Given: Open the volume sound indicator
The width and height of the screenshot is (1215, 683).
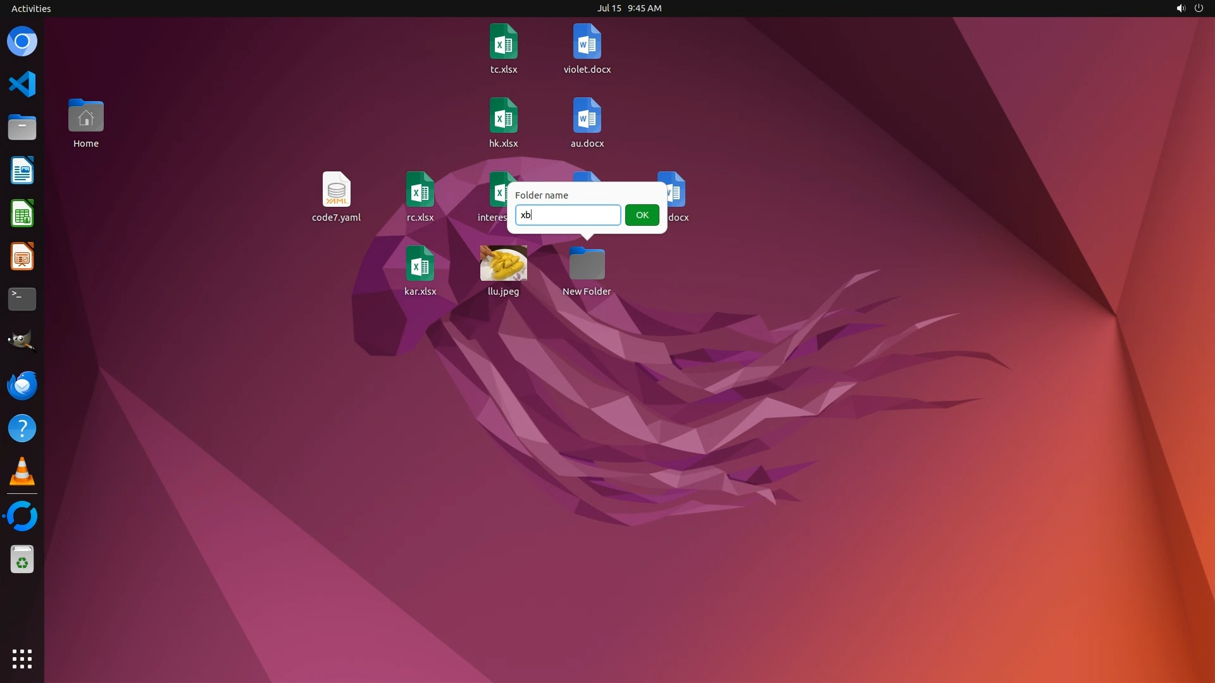Looking at the screenshot, I should [1180, 8].
